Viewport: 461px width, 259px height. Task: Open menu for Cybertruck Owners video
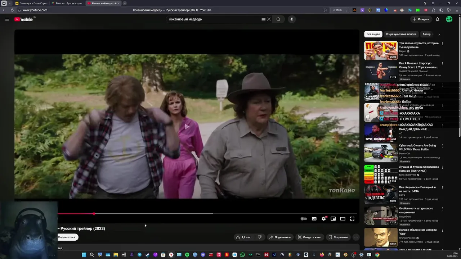tap(442, 146)
